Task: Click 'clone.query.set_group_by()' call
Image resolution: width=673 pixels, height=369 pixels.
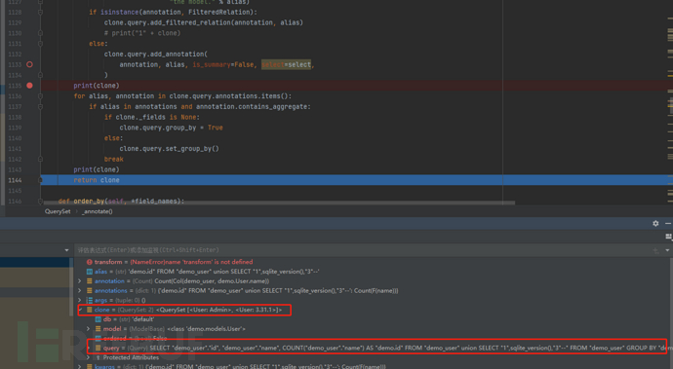Action: click(169, 148)
